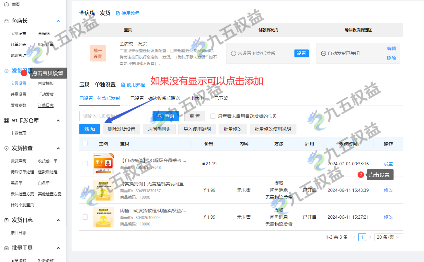Select the 未设置 付款后发货 radio button
This screenshot has width=424, height=262.
233,53
